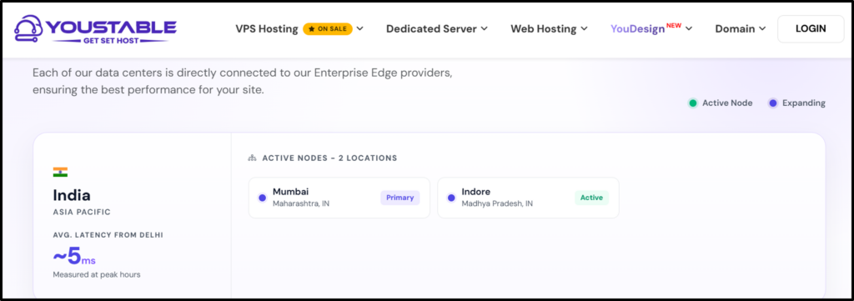Click the India country heading
This screenshot has height=301, width=854.
[72, 195]
